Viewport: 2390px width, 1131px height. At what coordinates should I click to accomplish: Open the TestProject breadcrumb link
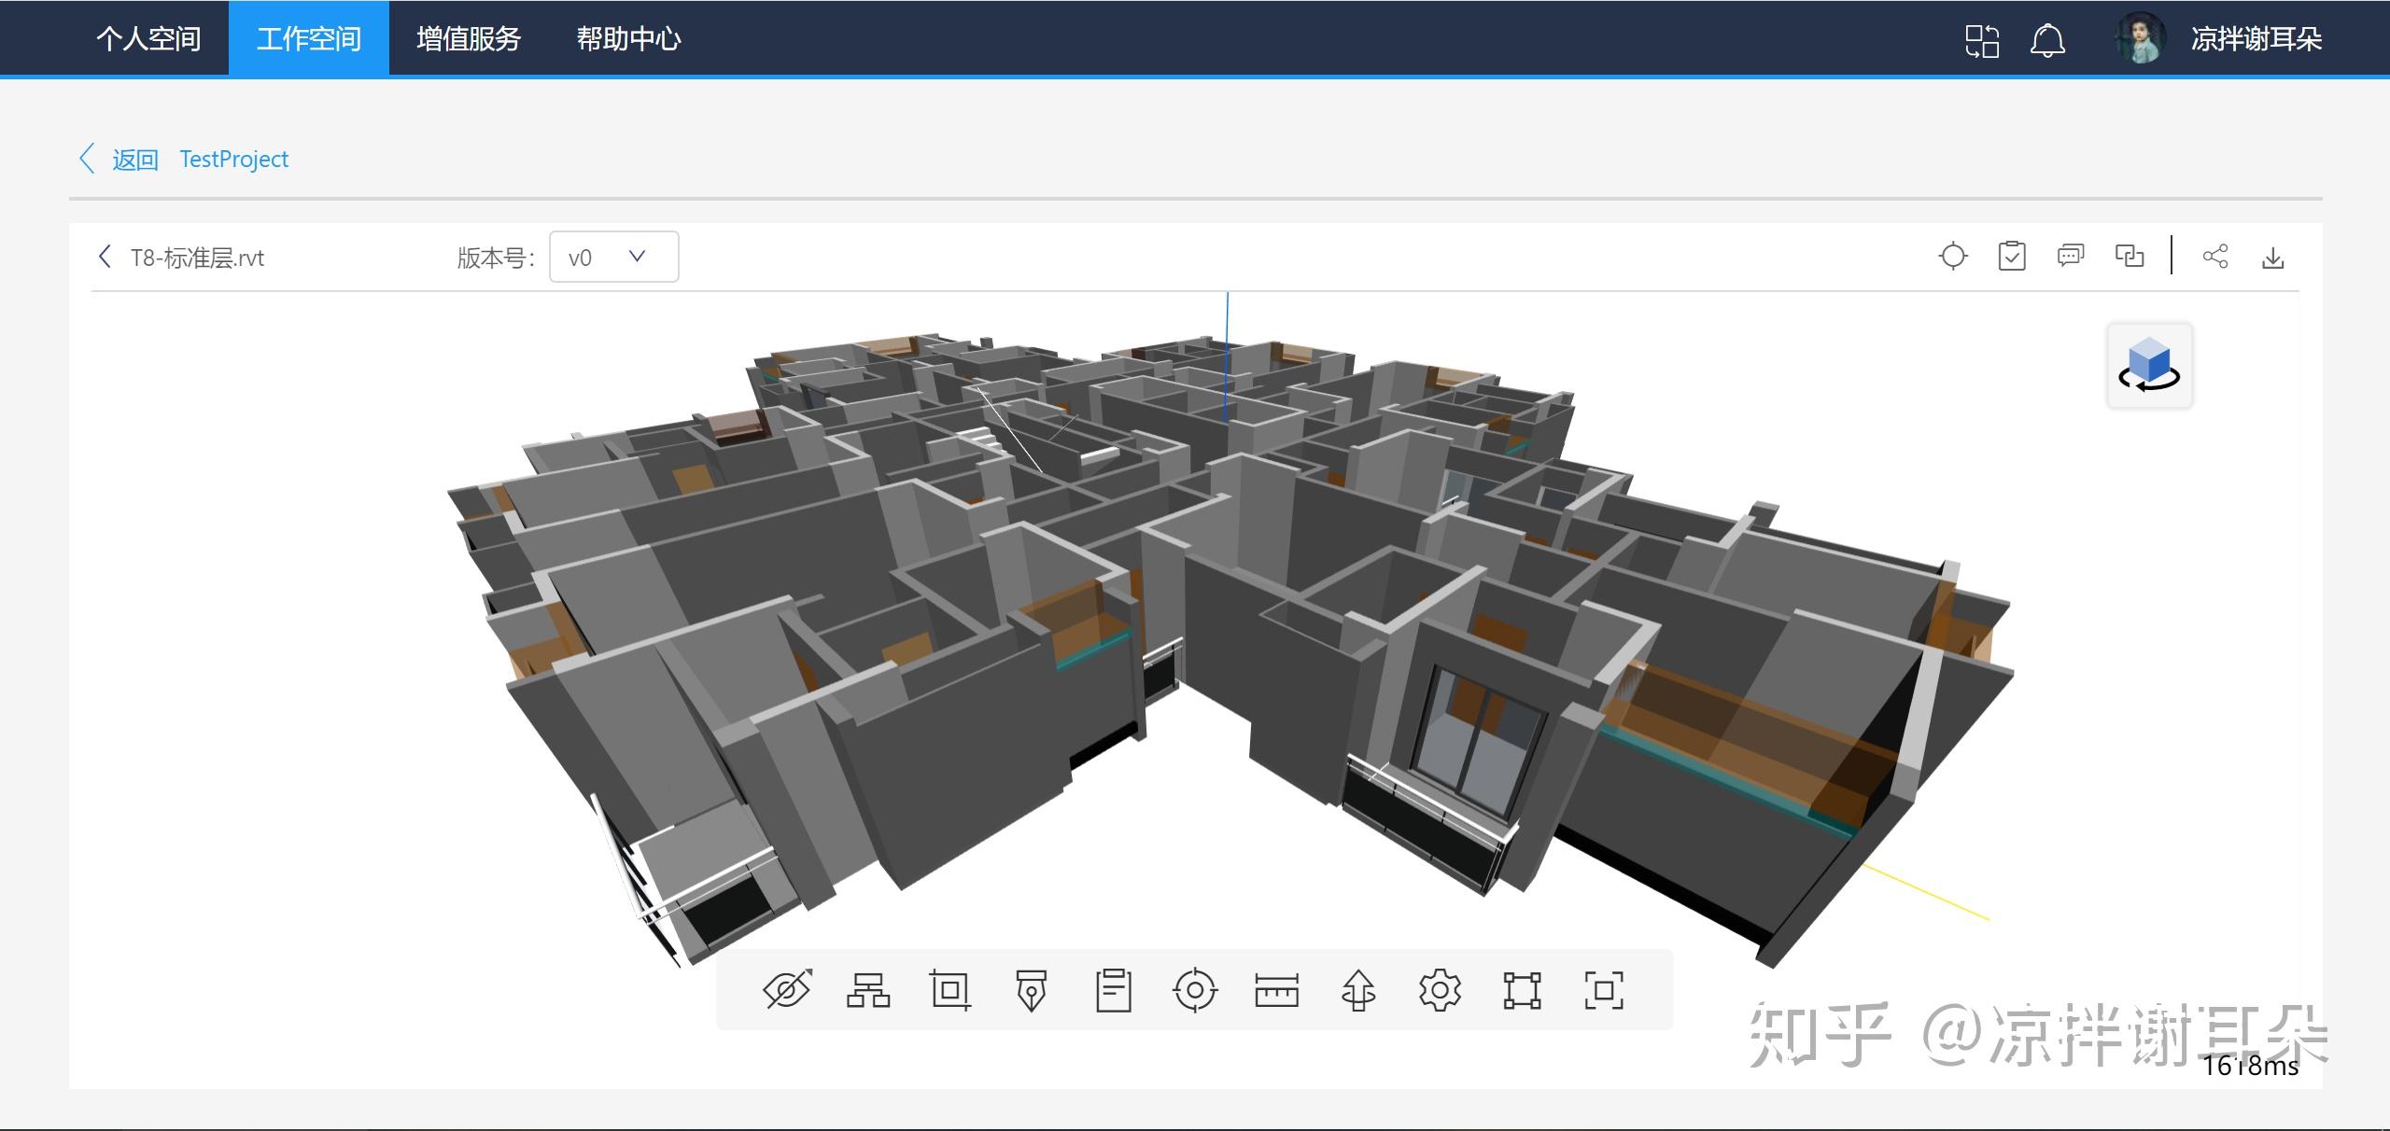tap(233, 159)
